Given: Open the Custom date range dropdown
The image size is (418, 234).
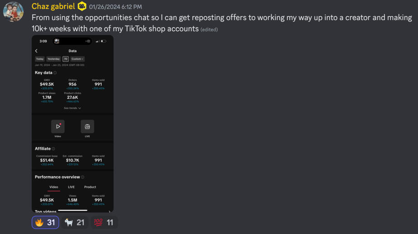Looking at the screenshot, I should click(77, 59).
